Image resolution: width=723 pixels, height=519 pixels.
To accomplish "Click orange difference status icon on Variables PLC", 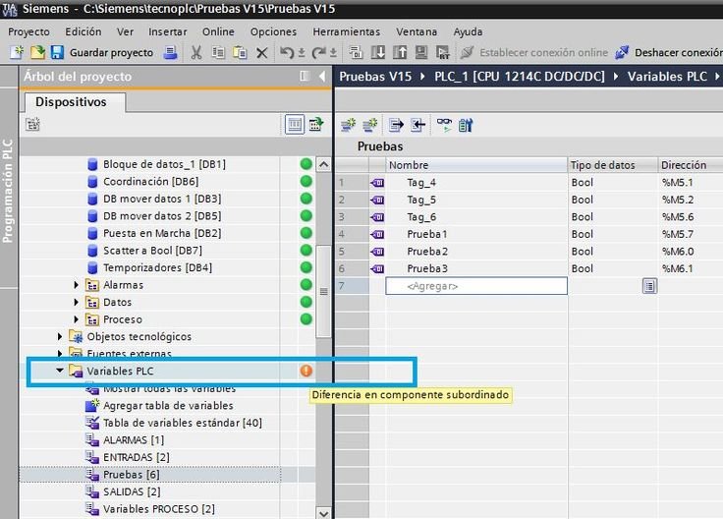I will coord(306,371).
